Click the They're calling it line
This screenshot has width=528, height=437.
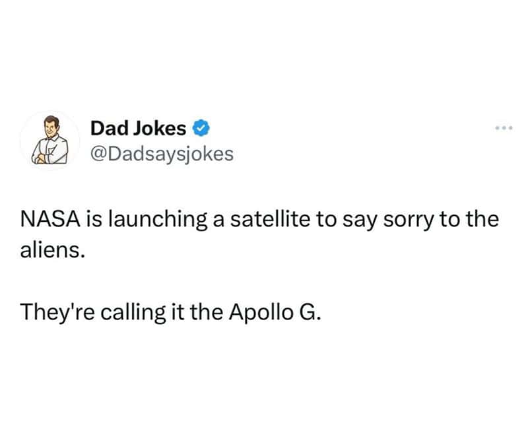pos(170,312)
